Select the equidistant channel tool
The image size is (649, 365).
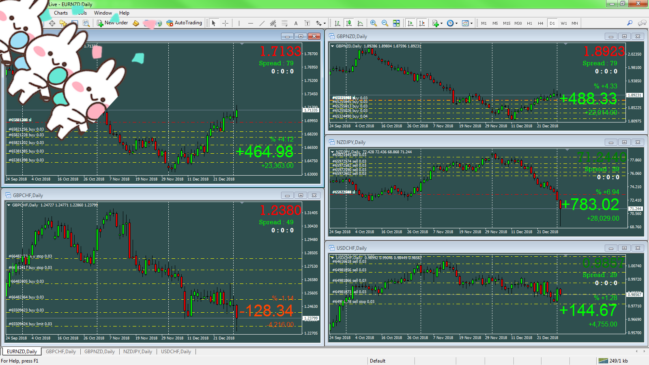[x=273, y=23]
